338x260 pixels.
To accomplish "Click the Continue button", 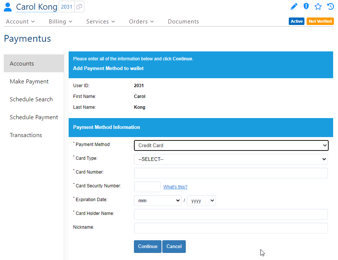I will [147, 246].
